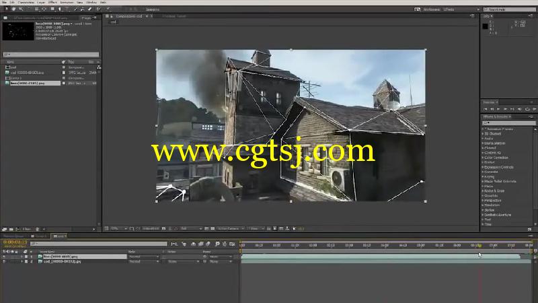The image size is (538, 303).
Task: Open the Animation menu
Action: (x=67, y=3)
